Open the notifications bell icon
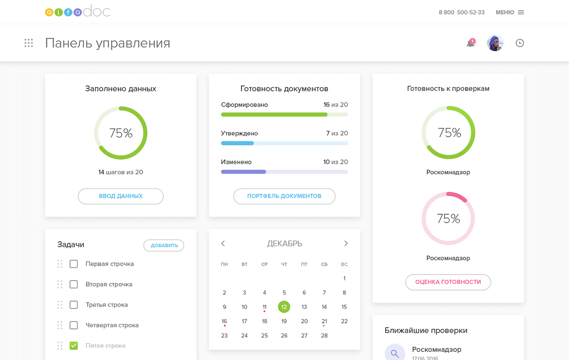This screenshot has height=360, width=569. (x=470, y=43)
